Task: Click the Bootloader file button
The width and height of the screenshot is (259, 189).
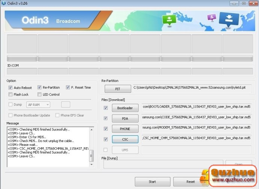Action: click(125, 108)
